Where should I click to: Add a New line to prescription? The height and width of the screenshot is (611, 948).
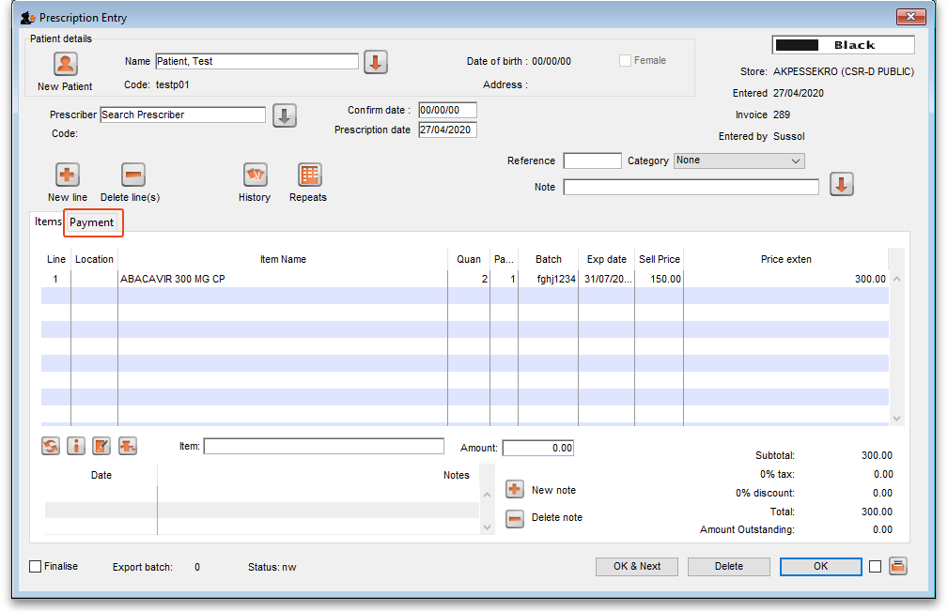click(x=68, y=175)
